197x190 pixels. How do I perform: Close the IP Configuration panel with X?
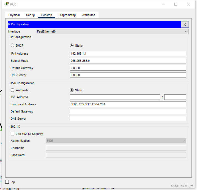(185, 25)
